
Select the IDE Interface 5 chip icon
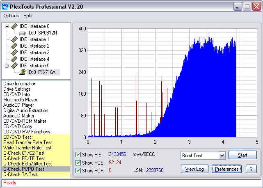click(14, 65)
